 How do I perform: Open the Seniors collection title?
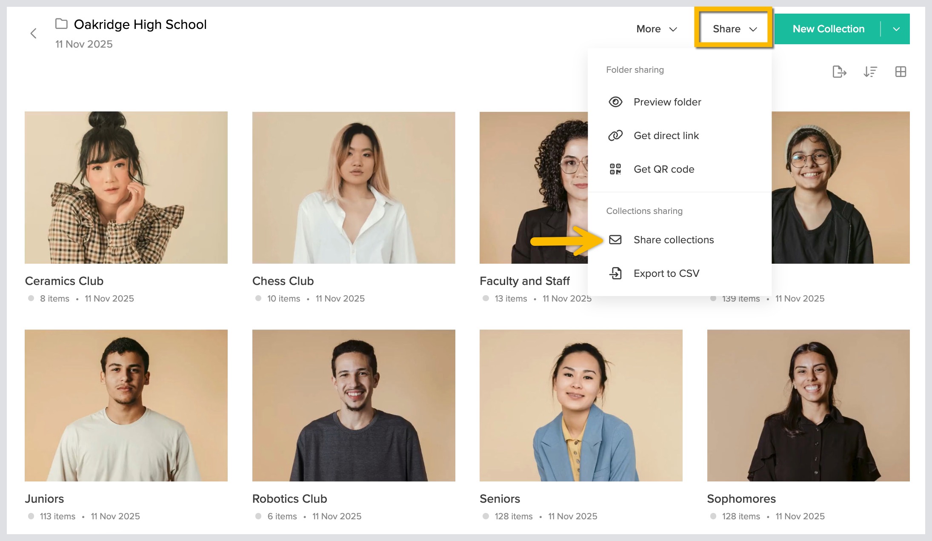click(500, 499)
